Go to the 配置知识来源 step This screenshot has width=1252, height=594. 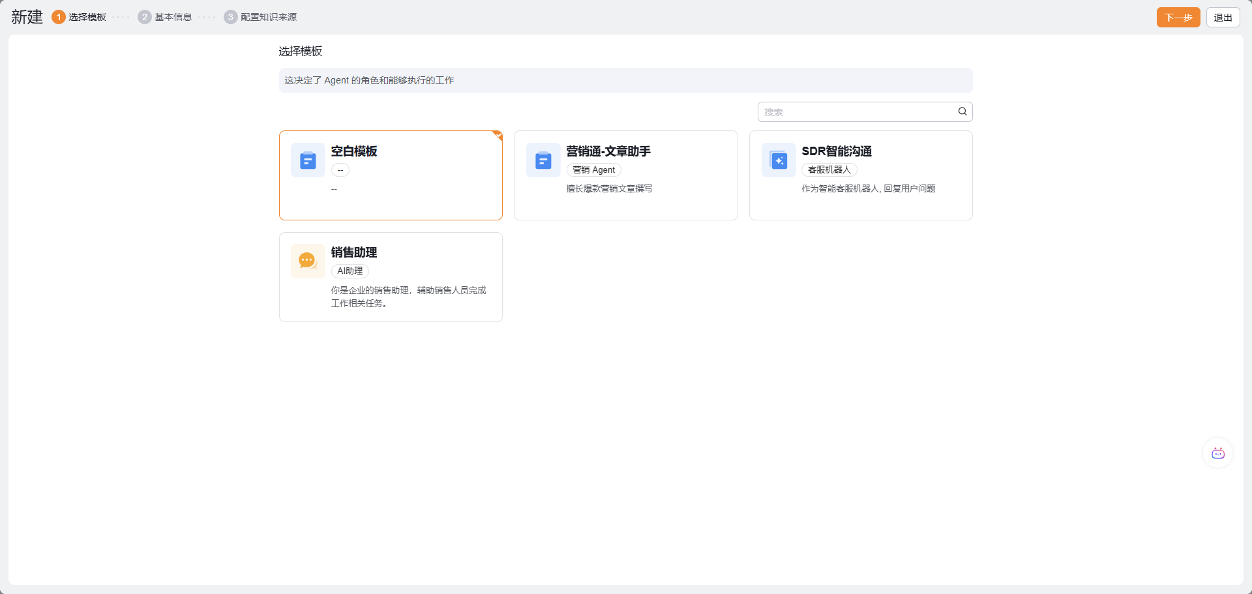(x=269, y=17)
